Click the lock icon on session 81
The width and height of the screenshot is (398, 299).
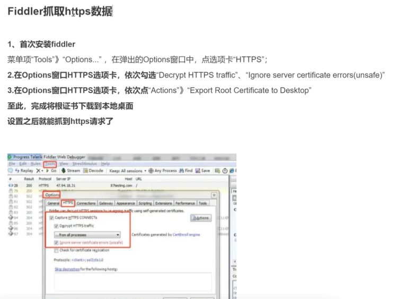pyautogui.click(x=11, y=201)
